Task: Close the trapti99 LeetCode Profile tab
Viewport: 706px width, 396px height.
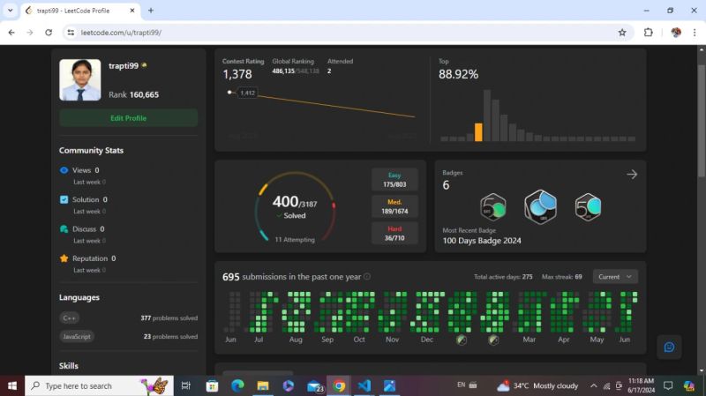Action: point(131,11)
